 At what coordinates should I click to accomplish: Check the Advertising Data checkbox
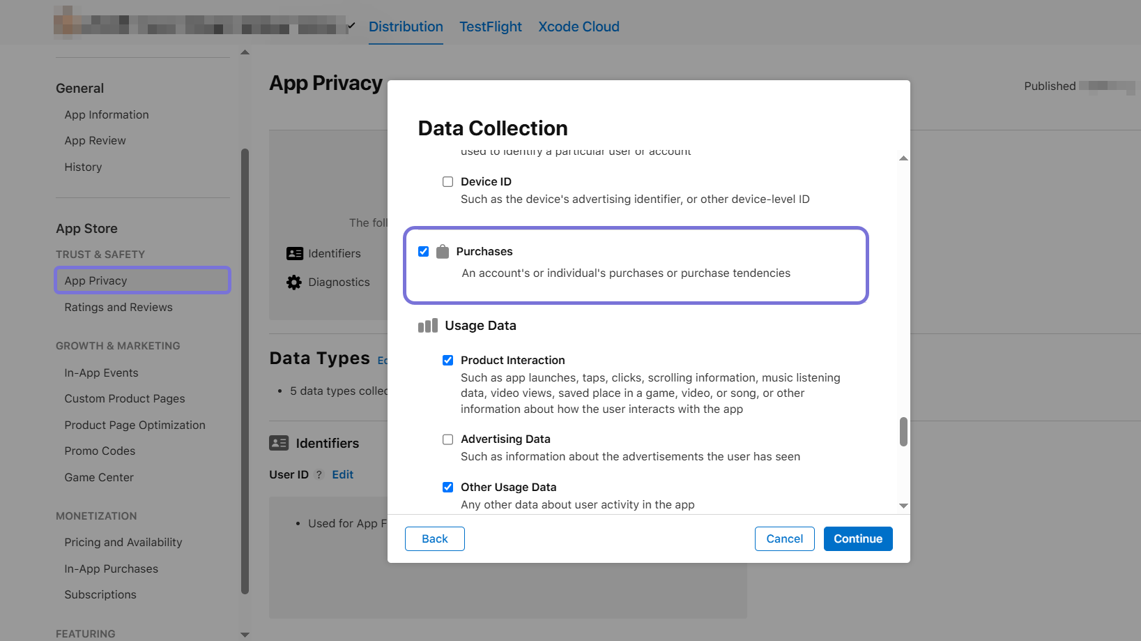[x=447, y=439]
